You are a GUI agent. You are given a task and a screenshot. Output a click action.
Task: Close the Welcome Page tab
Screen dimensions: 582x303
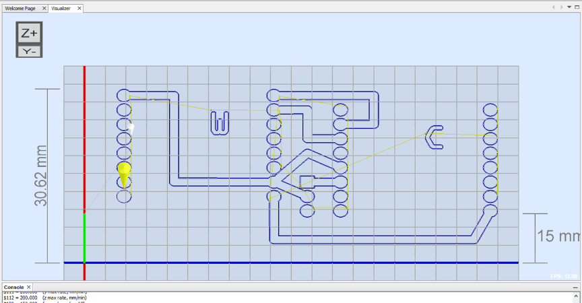(44, 8)
